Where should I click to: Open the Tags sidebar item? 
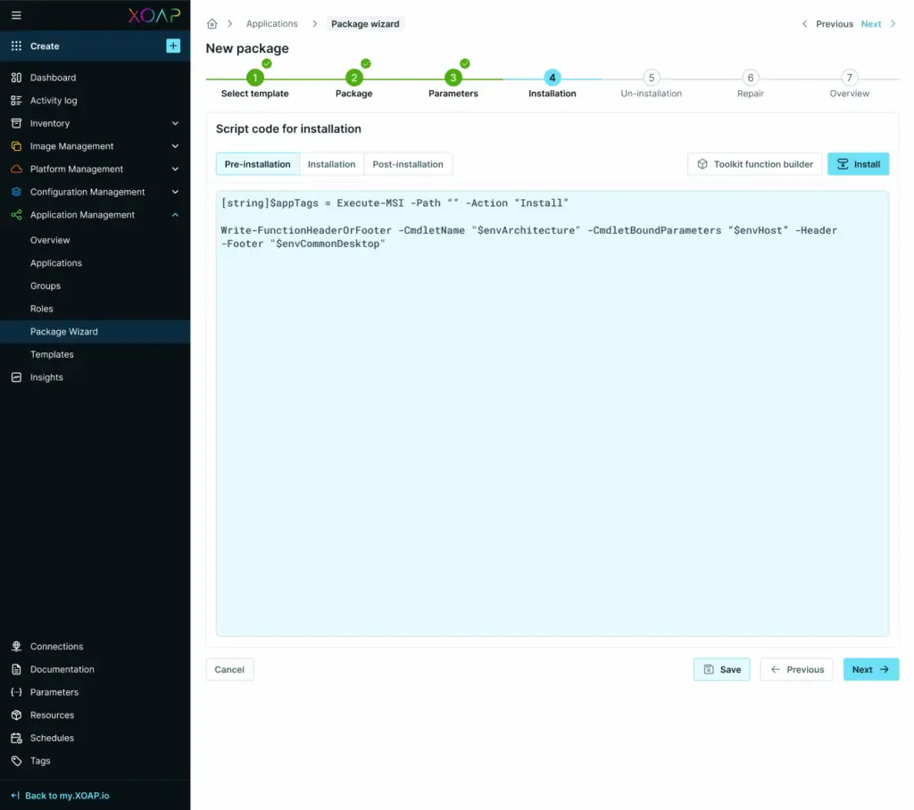tap(40, 761)
